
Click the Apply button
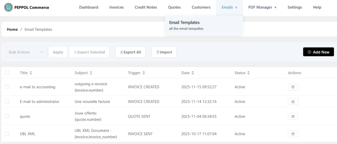pyautogui.click(x=58, y=52)
